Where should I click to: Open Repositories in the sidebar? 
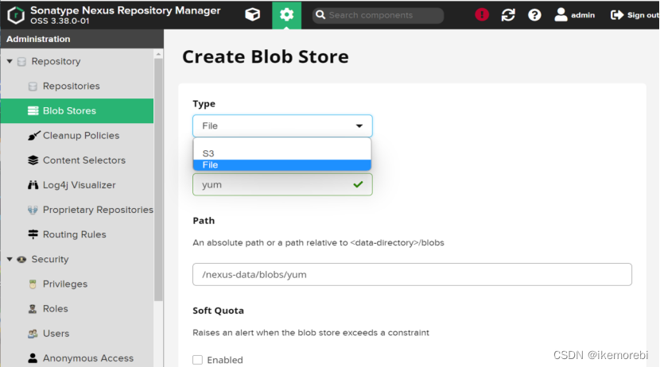(71, 86)
